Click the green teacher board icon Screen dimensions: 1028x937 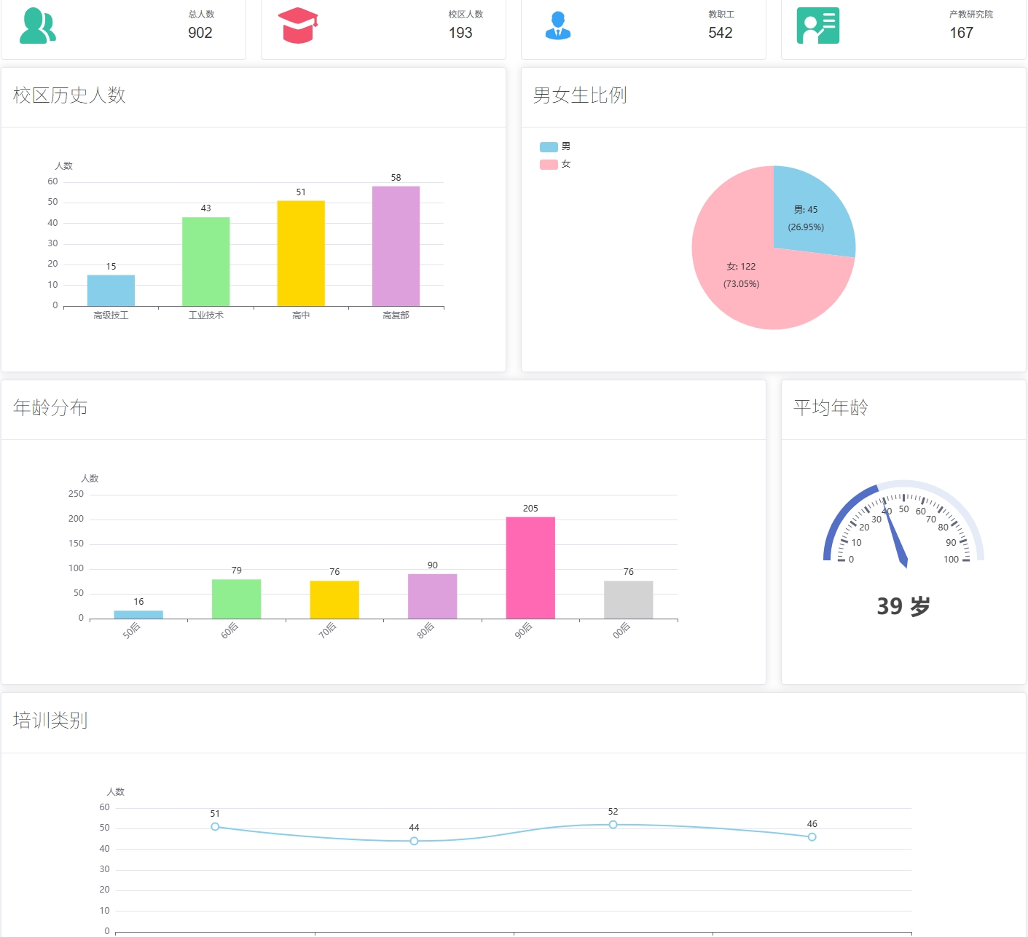click(x=817, y=26)
